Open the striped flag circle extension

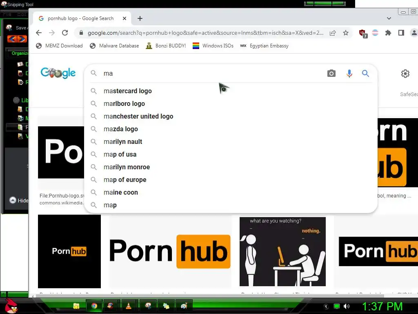point(375,33)
